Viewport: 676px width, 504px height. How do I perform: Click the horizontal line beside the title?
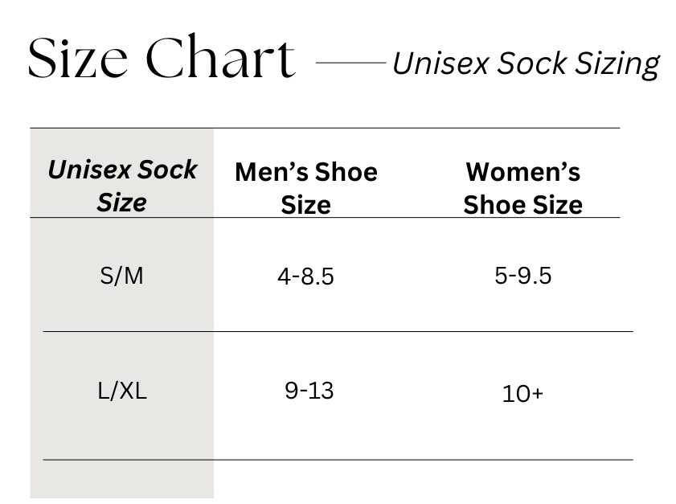point(351,63)
